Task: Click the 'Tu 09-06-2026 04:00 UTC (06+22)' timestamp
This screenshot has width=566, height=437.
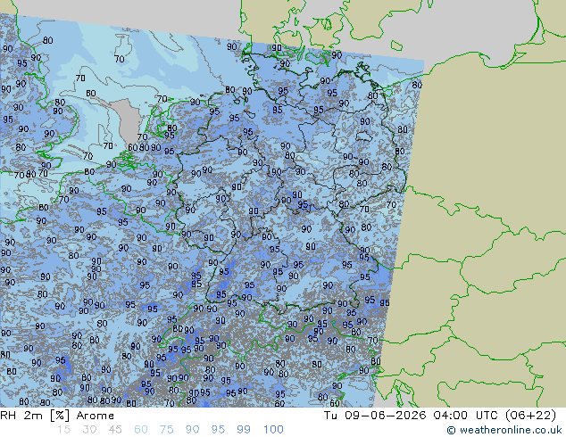Action: click(x=440, y=416)
